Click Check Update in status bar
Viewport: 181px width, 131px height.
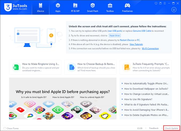pos(171,128)
